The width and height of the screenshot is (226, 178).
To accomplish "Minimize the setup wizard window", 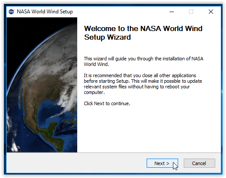I will tap(172, 12).
